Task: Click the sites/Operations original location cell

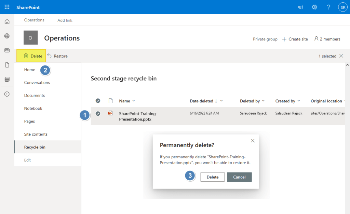Action: [328, 113]
